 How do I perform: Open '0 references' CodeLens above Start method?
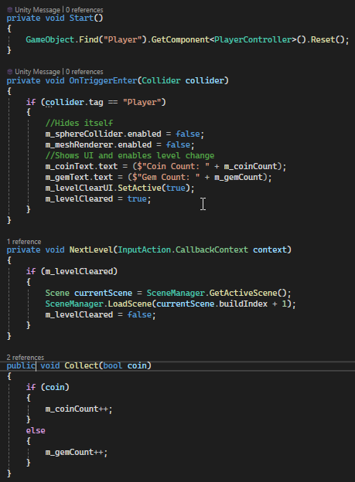[x=84, y=10]
